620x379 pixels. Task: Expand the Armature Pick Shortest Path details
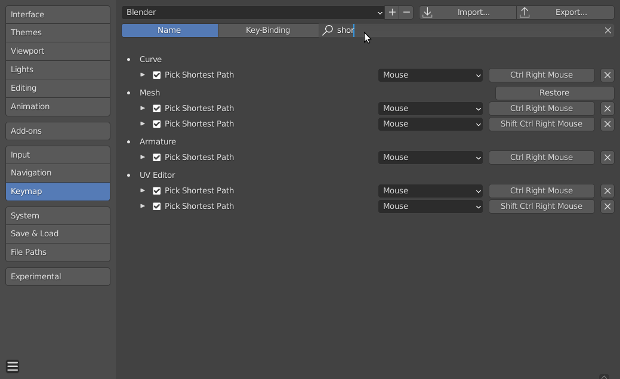click(143, 157)
